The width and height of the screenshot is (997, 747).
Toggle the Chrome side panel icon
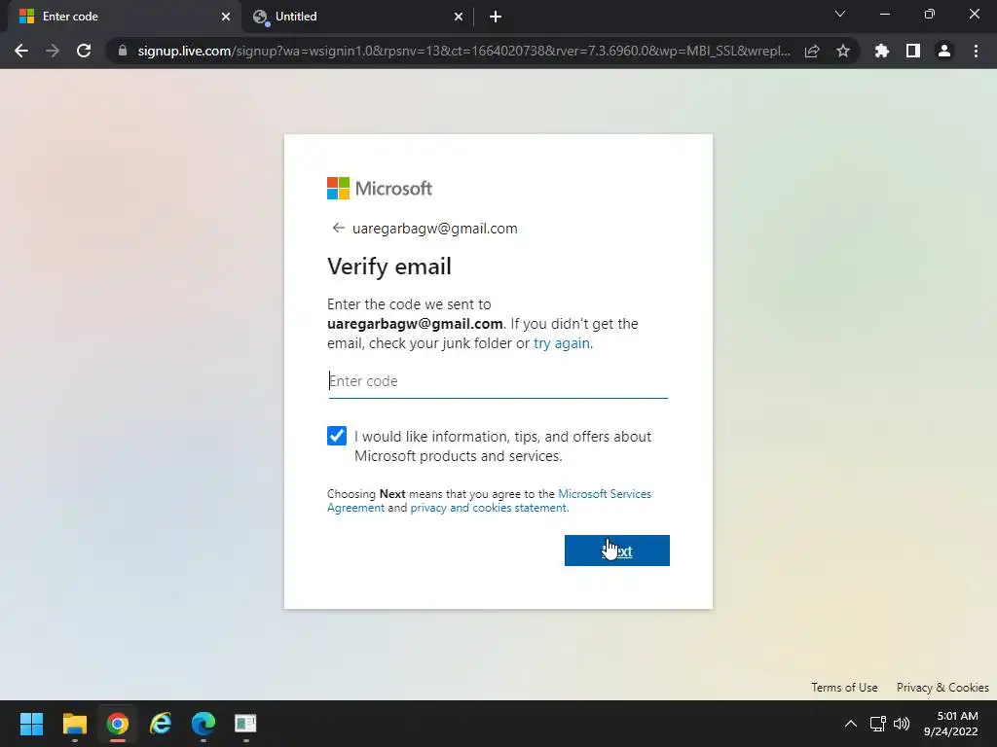point(913,51)
